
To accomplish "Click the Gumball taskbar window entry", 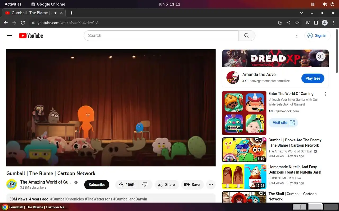I will [35, 207].
